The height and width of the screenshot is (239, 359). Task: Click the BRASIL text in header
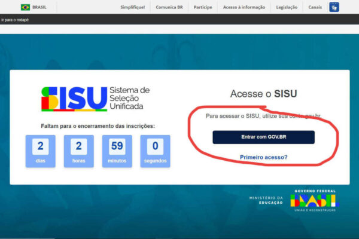coord(39,7)
